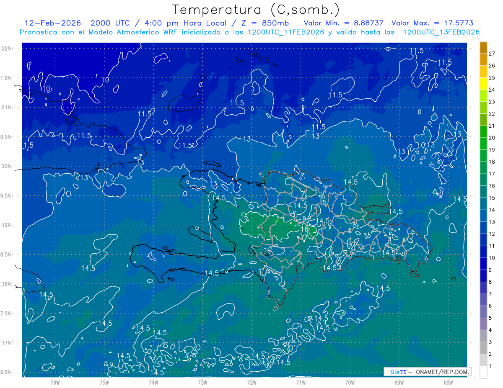Click the '76W' longitude axis label
Screen dimensions: 503x388
[x=55, y=382]
